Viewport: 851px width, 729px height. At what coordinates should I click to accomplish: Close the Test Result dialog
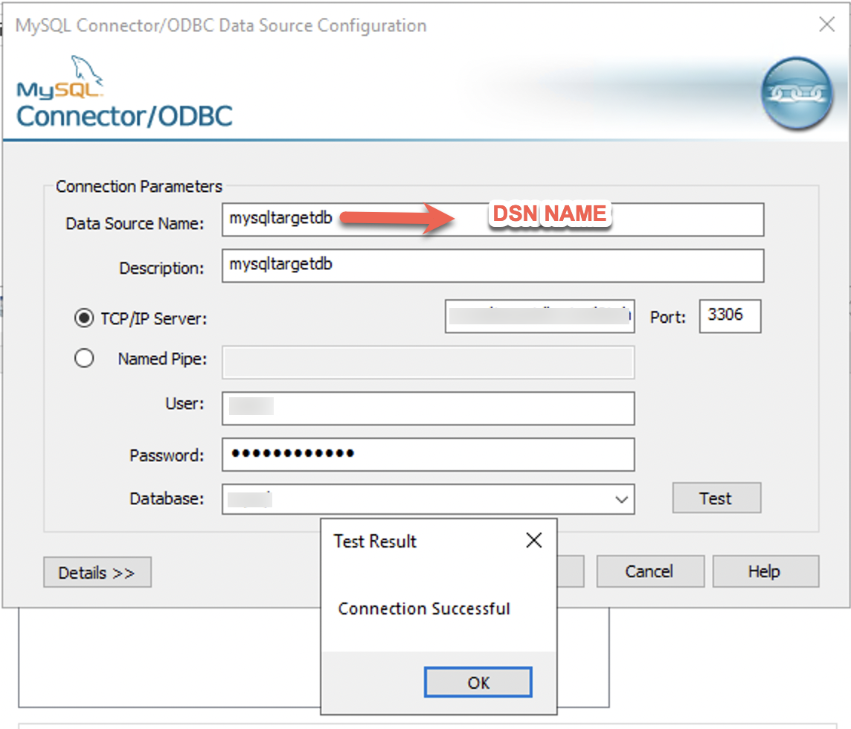click(x=534, y=540)
